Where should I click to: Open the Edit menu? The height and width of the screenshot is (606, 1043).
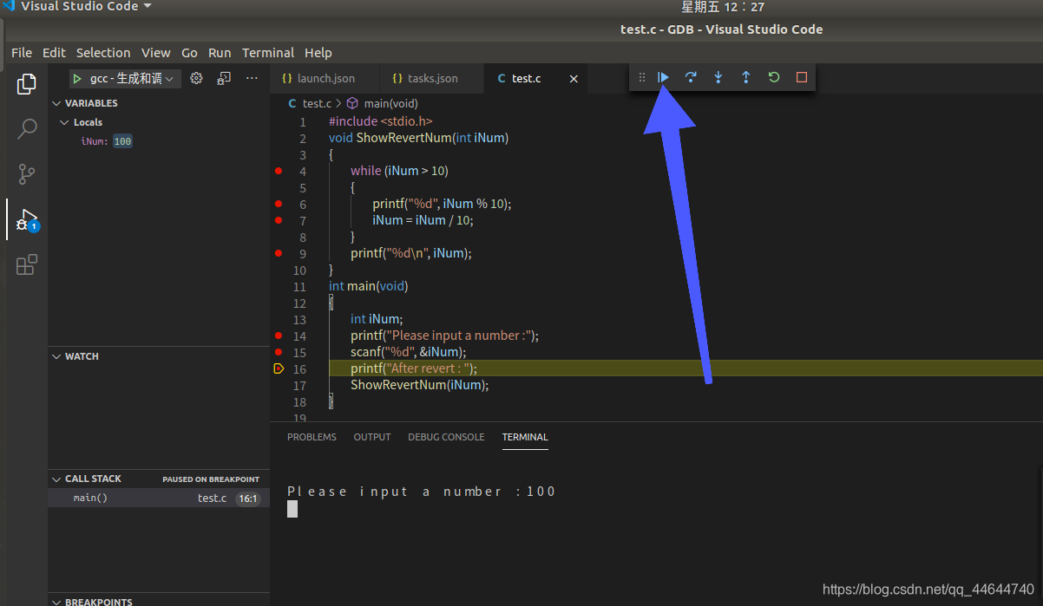click(54, 53)
